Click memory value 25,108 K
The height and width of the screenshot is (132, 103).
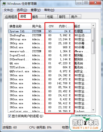coord(64,43)
